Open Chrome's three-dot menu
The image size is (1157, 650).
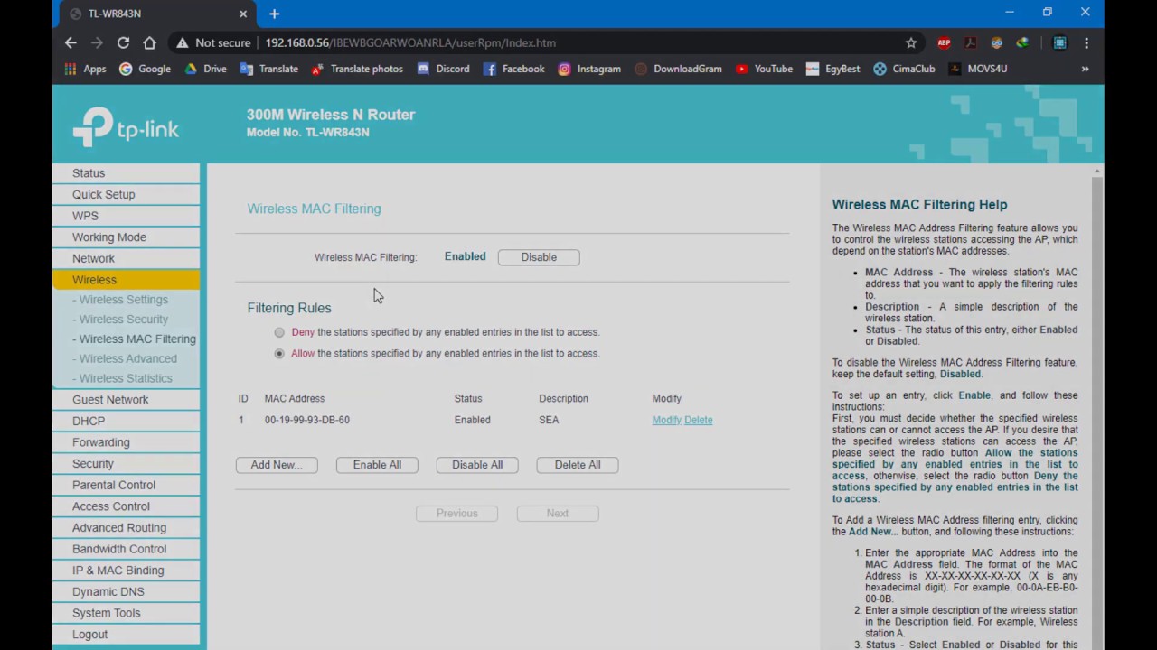(1086, 42)
